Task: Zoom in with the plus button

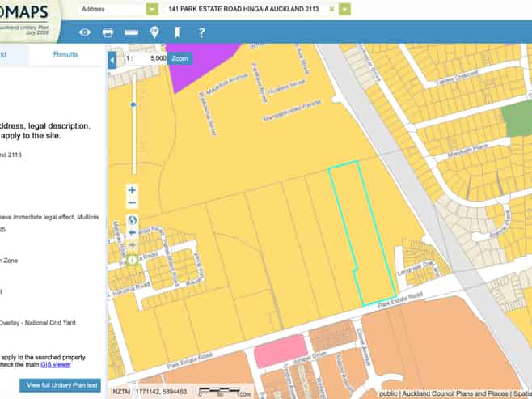Action: click(133, 190)
